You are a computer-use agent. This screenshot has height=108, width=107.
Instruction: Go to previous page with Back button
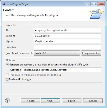(x=30, y=101)
